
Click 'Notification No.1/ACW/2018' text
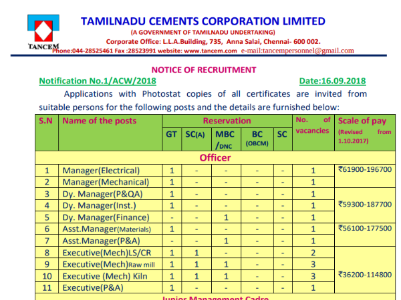(x=98, y=81)
